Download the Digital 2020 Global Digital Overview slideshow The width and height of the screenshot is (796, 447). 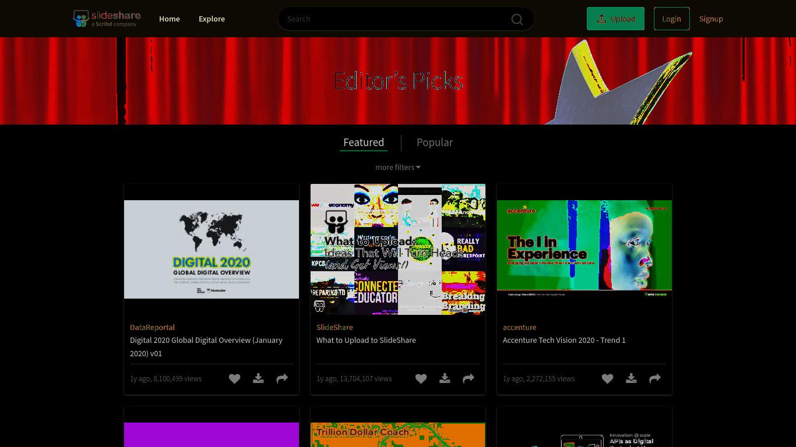(x=258, y=379)
